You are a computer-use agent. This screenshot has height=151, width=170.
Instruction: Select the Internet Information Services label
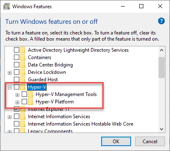[59, 117]
